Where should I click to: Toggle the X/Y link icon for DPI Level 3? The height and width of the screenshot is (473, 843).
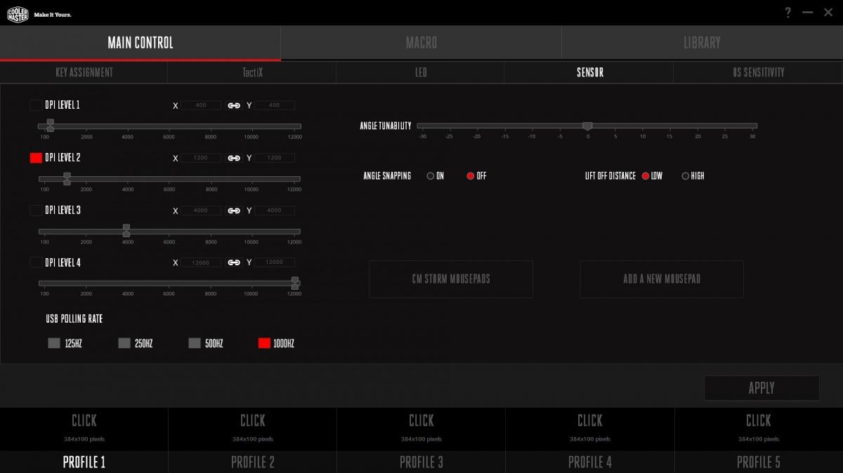click(234, 211)
